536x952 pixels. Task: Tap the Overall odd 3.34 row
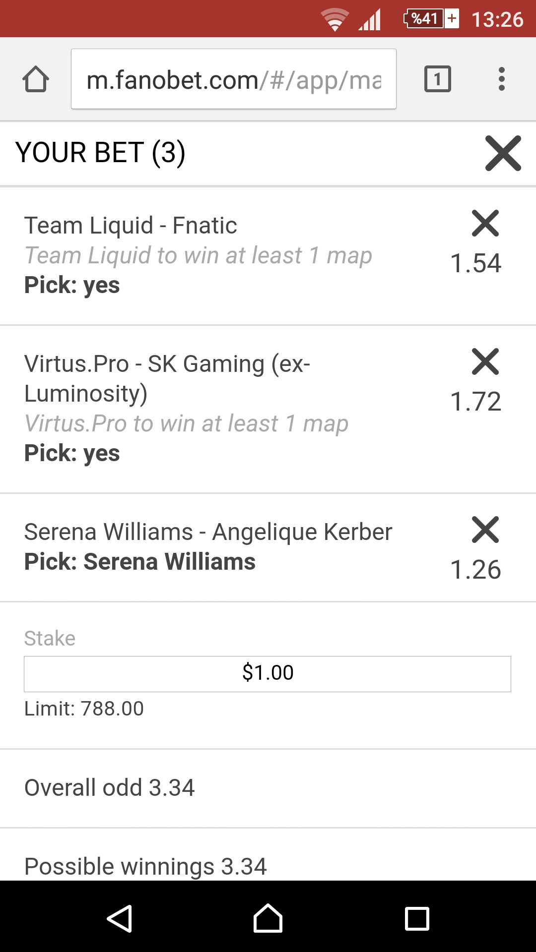(x=268, y=788)
